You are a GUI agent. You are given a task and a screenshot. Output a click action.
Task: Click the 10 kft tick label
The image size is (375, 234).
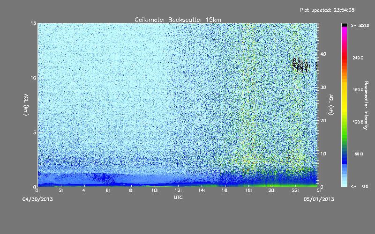323,154
